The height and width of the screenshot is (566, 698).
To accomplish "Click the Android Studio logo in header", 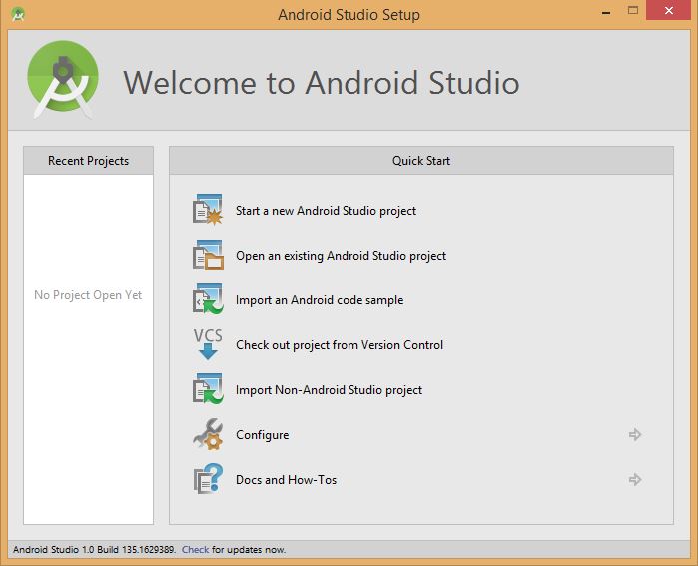I will 63,79.
